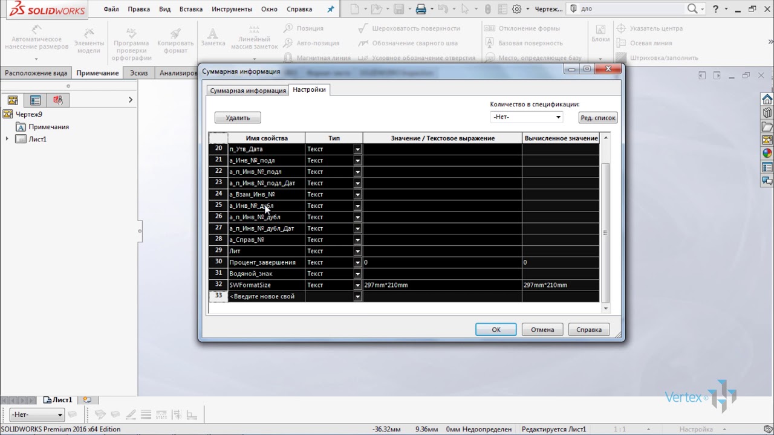Select the Примечания tree item
Viewport: 774px width, 435px height.
pyautogui.click(x=48, y=127)
